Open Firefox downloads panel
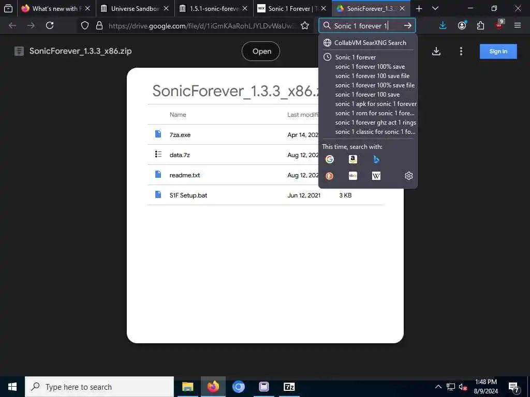 (443, 25)
